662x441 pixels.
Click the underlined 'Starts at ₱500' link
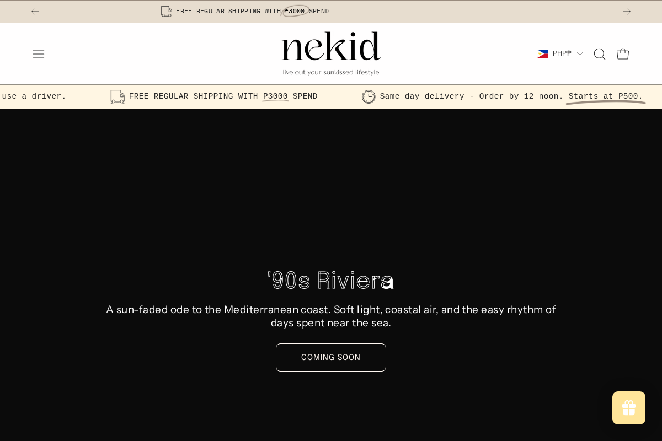[x=605, y=96]
